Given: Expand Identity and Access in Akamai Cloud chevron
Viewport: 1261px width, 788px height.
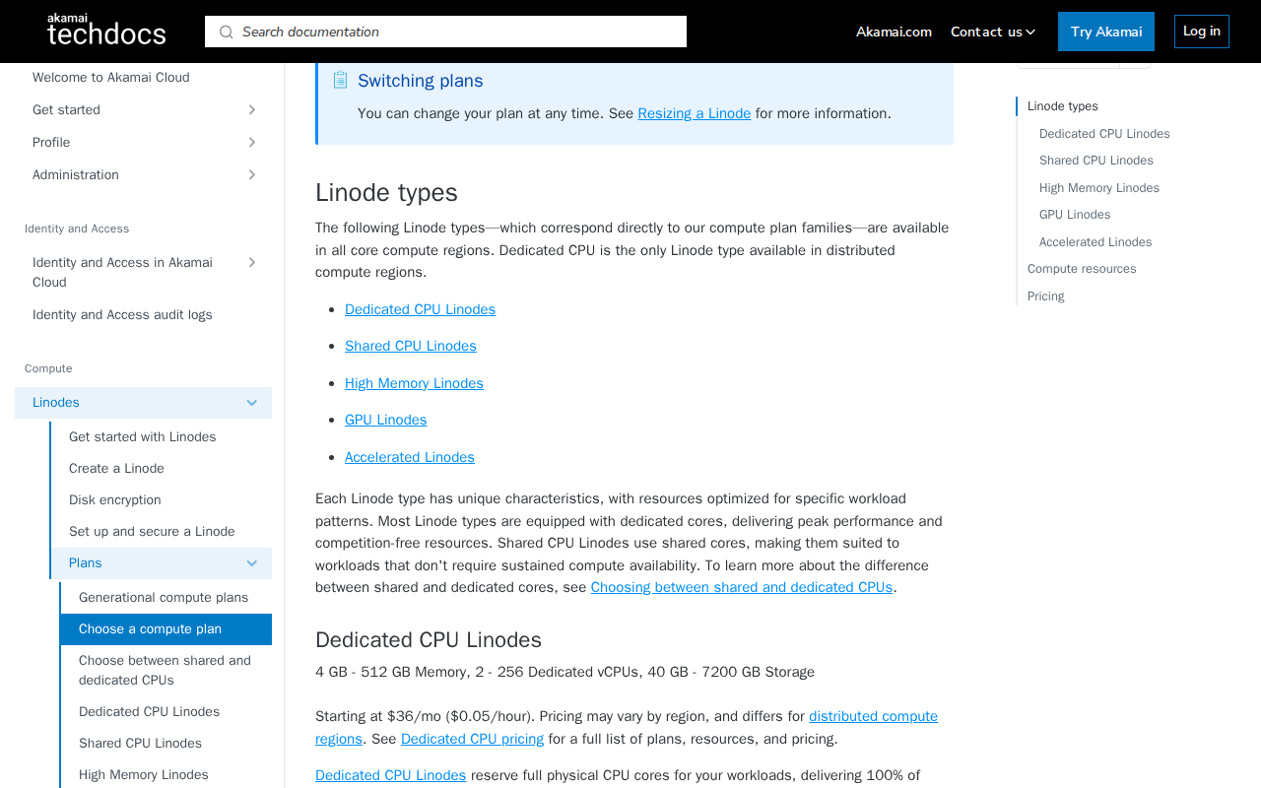Looking at the screenshot, I should coord(252,262).
